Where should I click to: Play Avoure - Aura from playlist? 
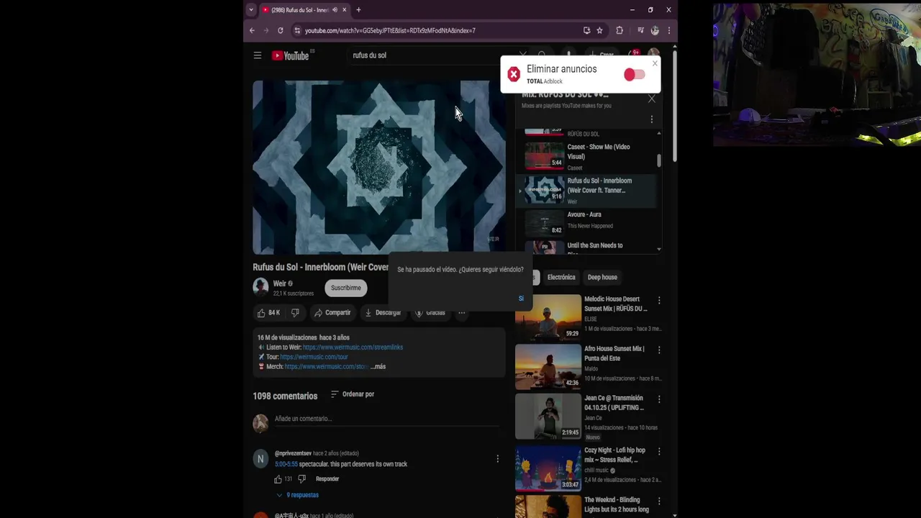point(589,222)
